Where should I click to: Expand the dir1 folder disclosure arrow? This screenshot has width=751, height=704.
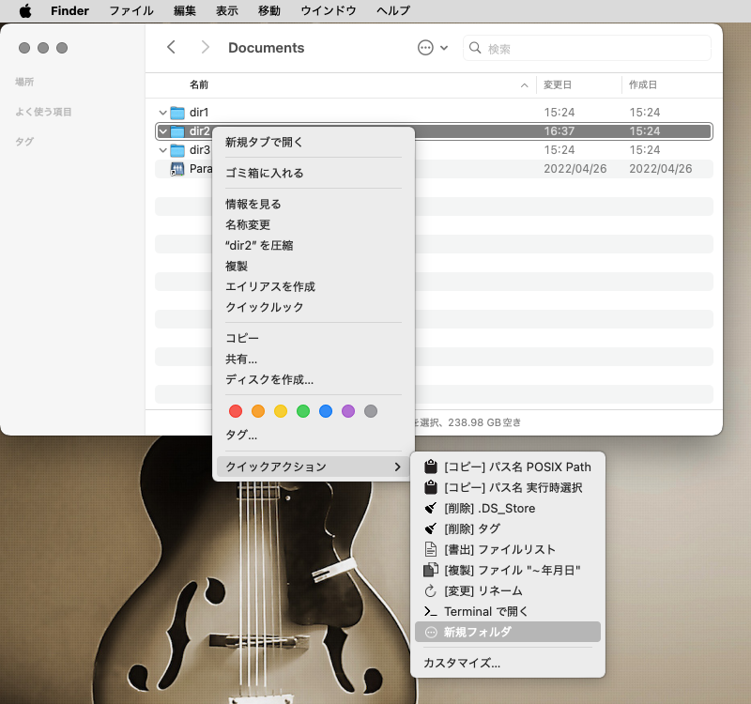(162, 113)
